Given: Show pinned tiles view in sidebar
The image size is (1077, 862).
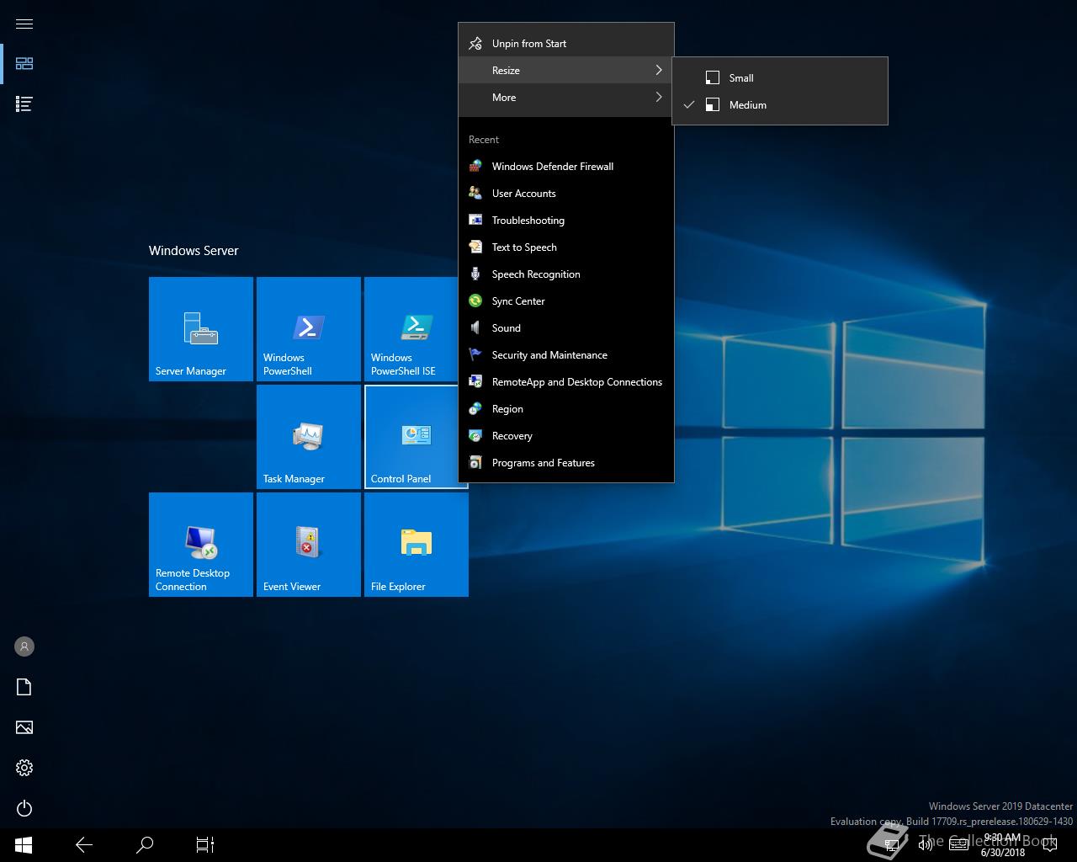Looking at the screenshot, I should coord(24,64).
